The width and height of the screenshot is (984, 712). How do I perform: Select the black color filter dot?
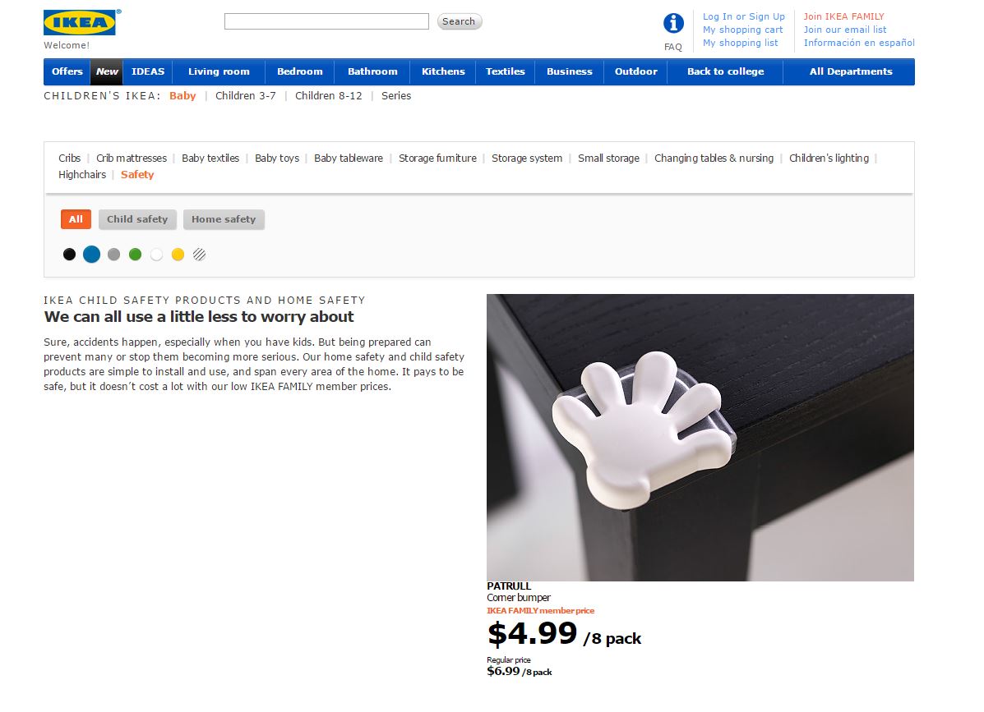[69, 255]
